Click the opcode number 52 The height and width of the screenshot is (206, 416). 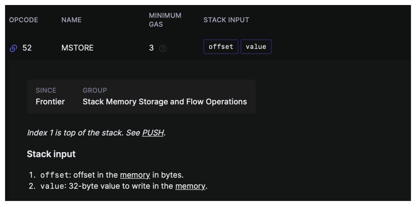[27, 48]
